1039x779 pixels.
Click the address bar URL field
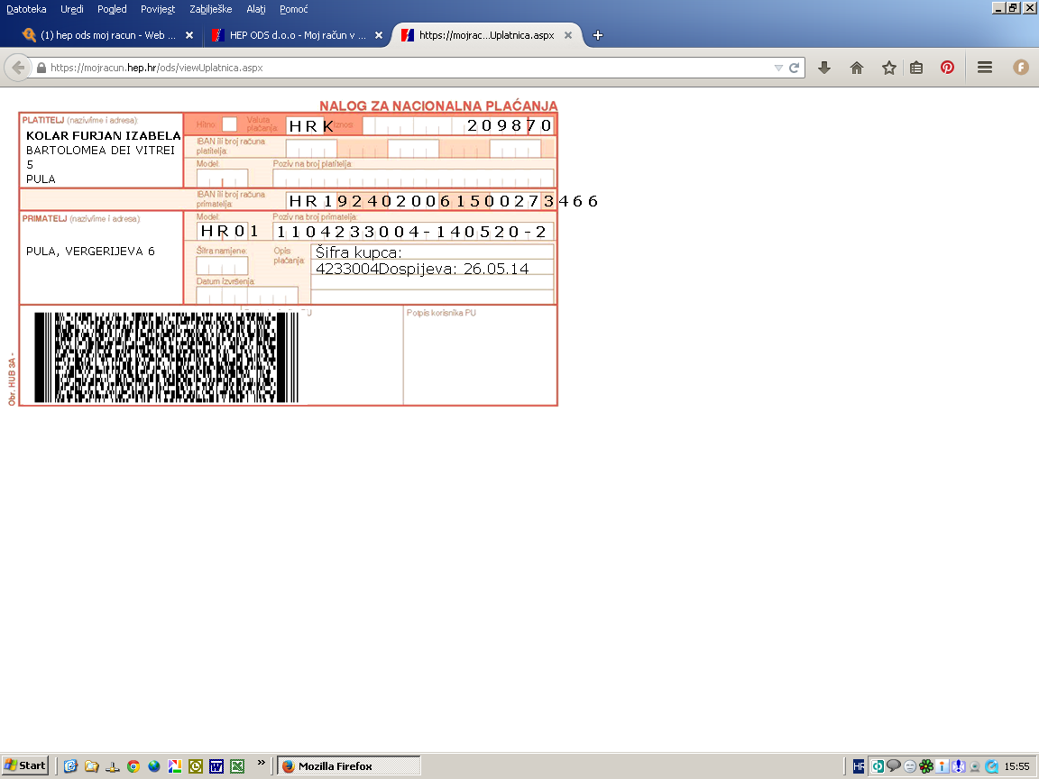[x=406, y=68]
